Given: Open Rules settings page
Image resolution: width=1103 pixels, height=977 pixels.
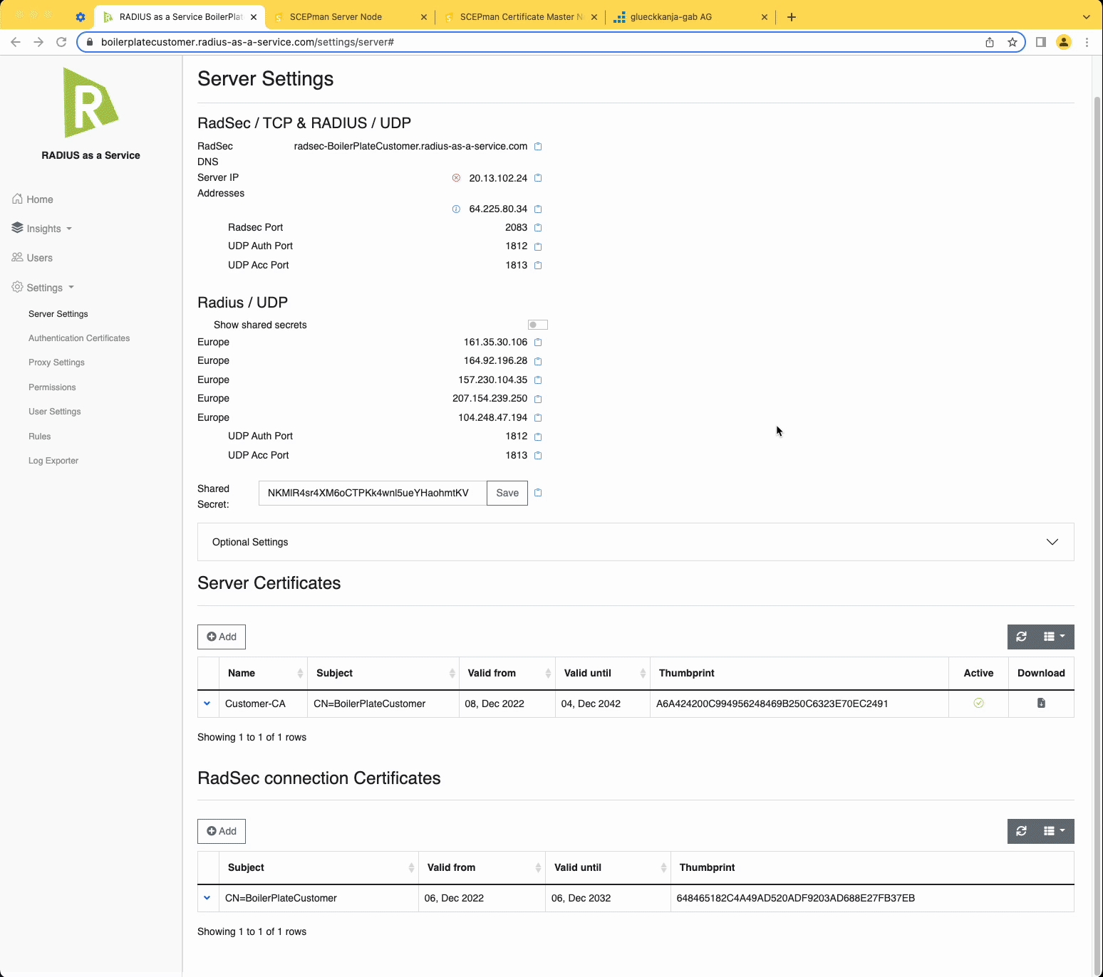Looking at the screenshot, I should point(40,437).
